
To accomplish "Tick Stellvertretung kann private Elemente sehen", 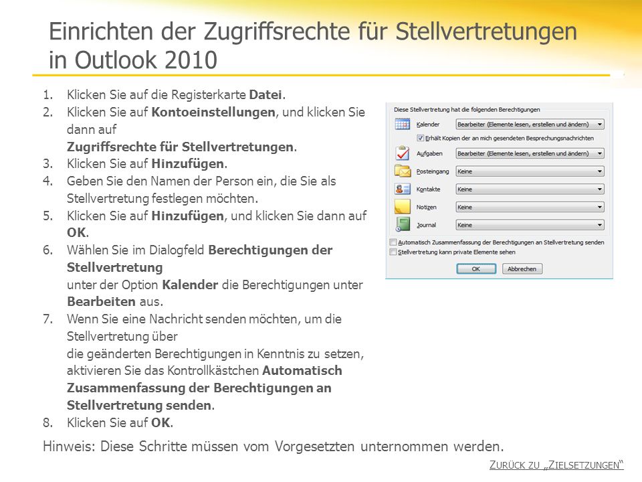I will click(x=393, y=252).
